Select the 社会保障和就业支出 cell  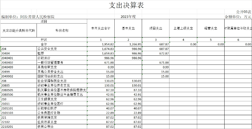point(62,81)
